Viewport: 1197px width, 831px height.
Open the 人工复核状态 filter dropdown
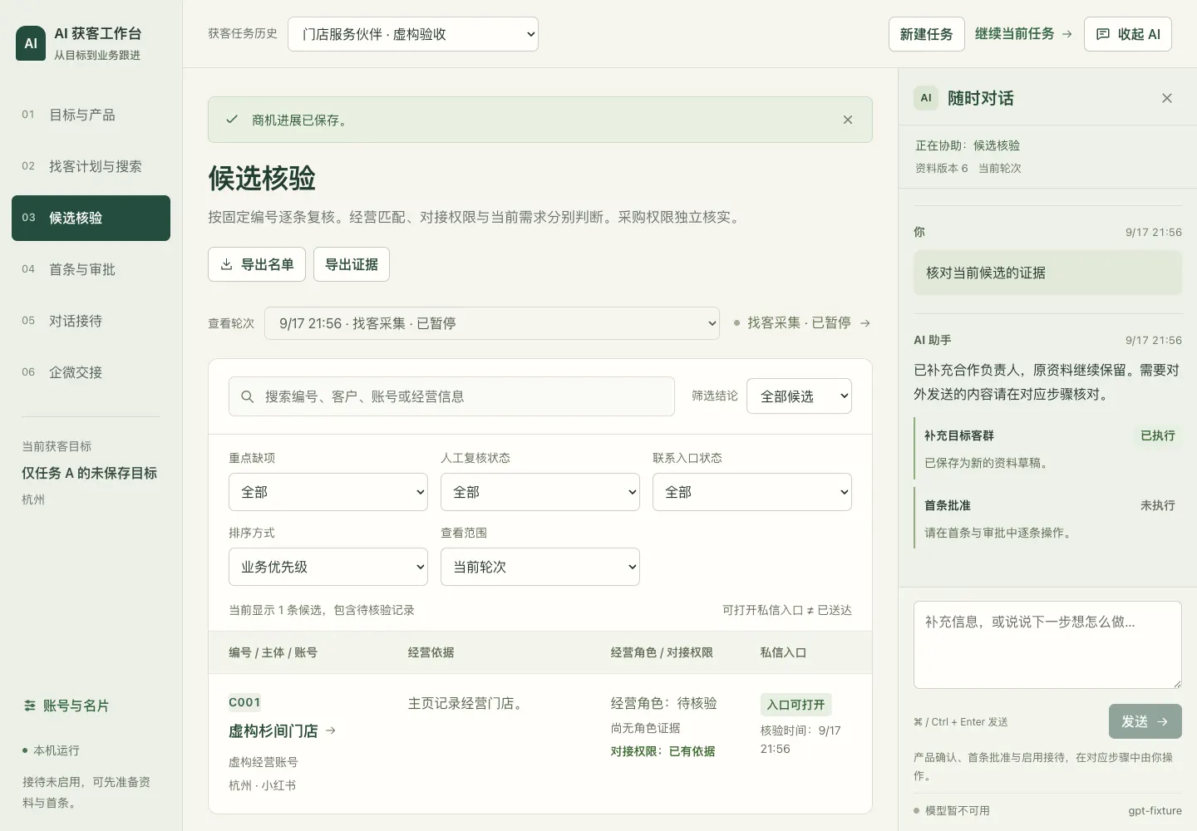[x=540, y=492]
